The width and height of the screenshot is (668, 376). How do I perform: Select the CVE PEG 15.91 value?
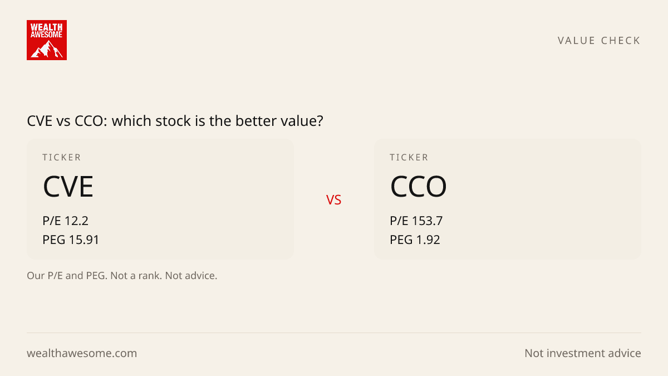coord(71,240)
